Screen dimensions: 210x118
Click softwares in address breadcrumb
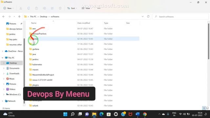click(x=55, y=17)
